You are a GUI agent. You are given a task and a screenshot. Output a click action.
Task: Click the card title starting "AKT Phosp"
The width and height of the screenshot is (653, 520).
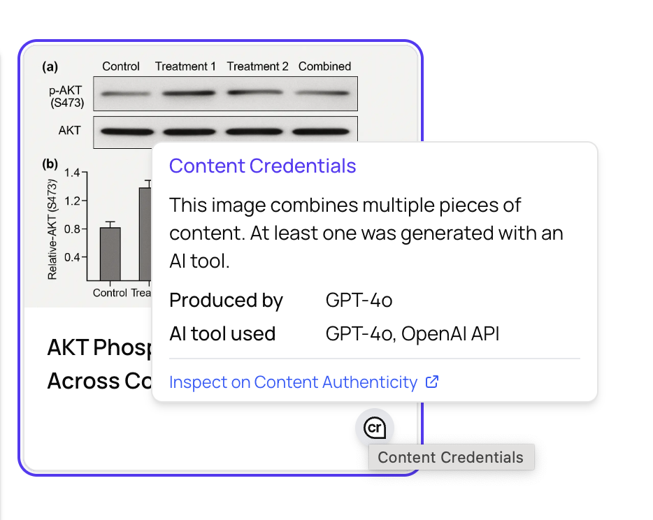99,347
